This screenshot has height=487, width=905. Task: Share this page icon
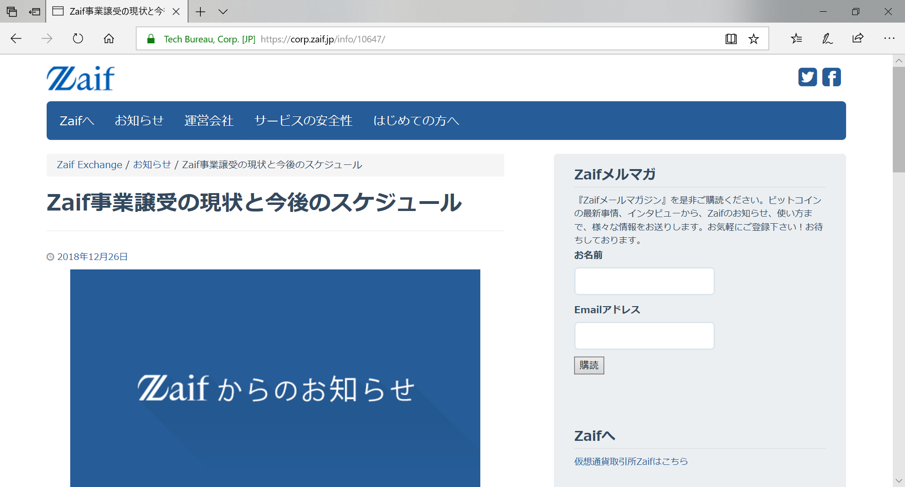858,39
